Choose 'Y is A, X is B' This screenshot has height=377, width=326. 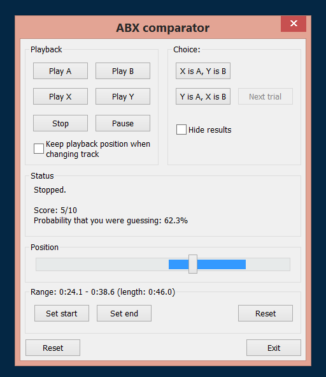(x=203, y=96)
